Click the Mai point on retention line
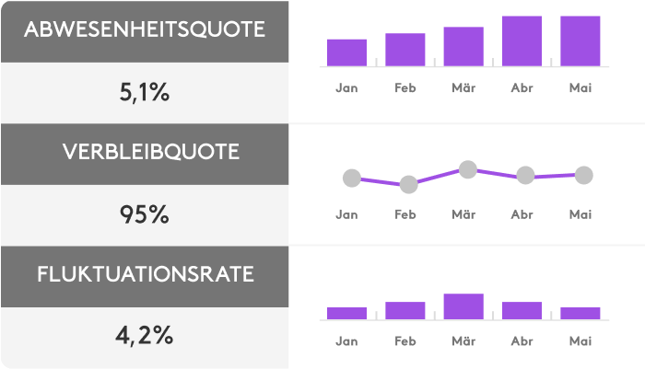645x369 pixels. pyautogui.click(x=583, y=174)
